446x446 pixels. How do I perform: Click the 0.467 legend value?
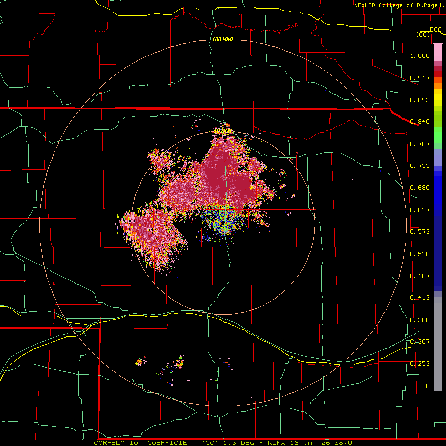click(420, 276)
